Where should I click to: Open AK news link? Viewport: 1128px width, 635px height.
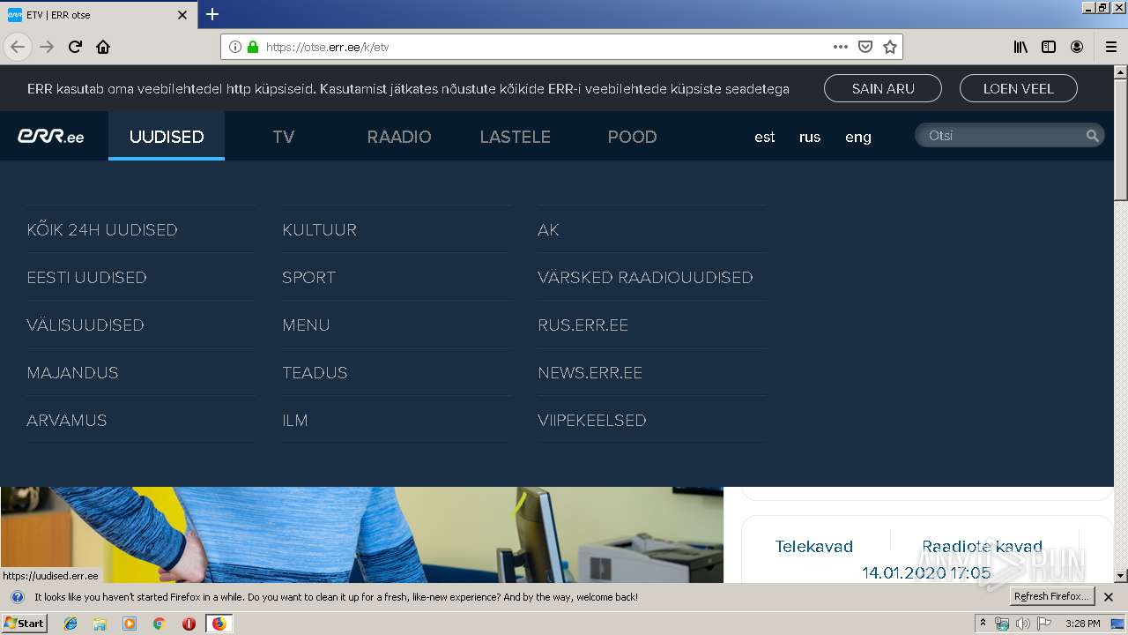pos(548,229)
